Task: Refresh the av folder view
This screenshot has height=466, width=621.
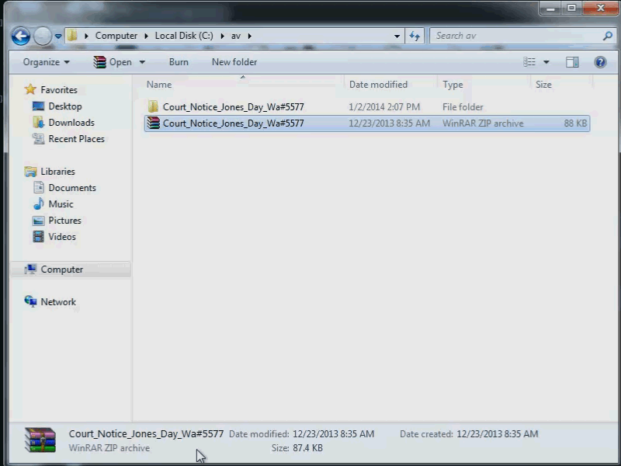Action: 415,36
